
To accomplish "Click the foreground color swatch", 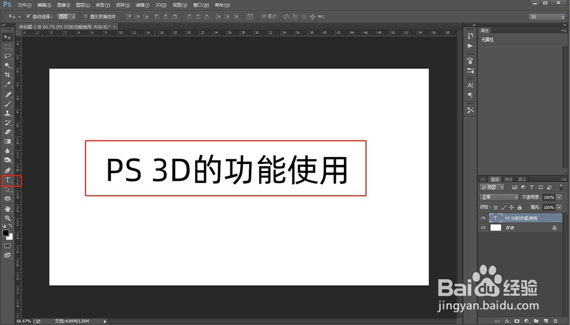I will coord(6,233).
